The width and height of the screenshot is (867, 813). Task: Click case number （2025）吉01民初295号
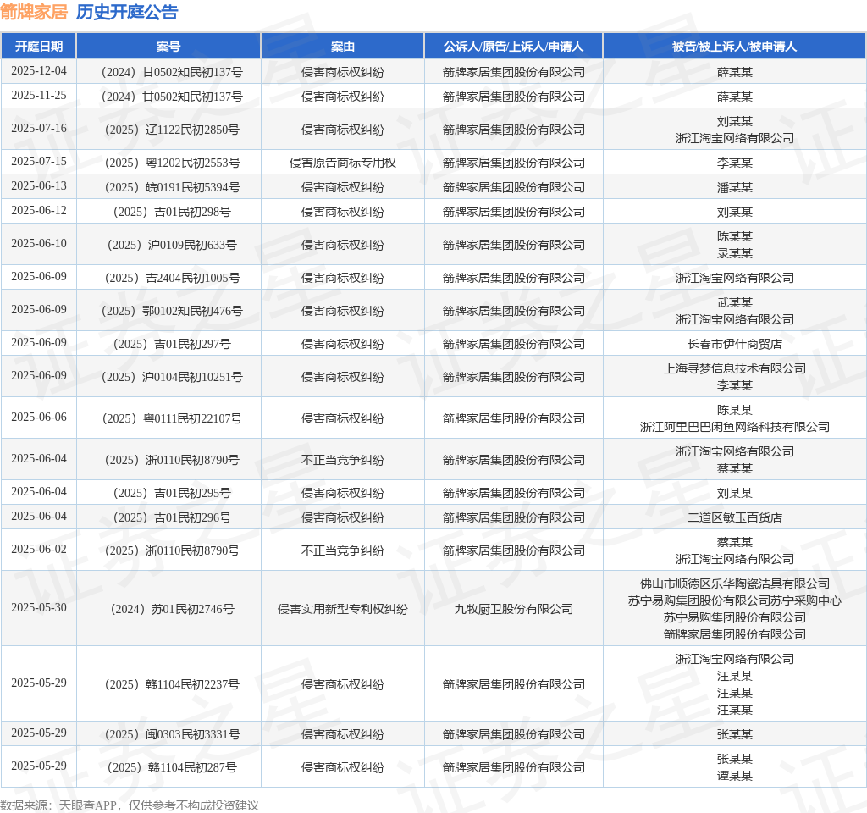tap(172, 494)
